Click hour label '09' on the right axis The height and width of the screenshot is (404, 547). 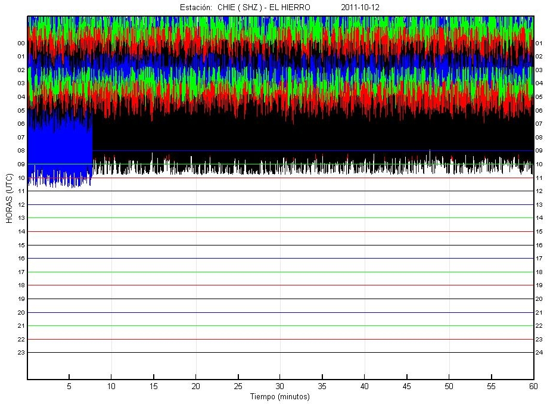click(x=539, y=150)
